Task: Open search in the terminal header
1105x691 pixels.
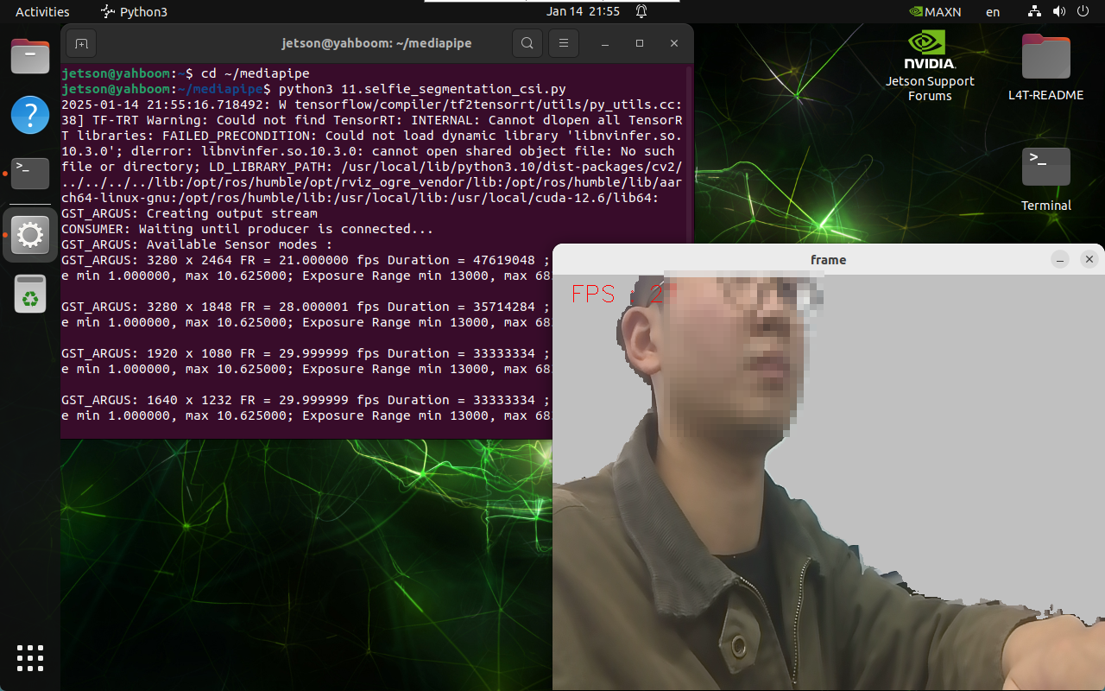Action: coord(527,43)
